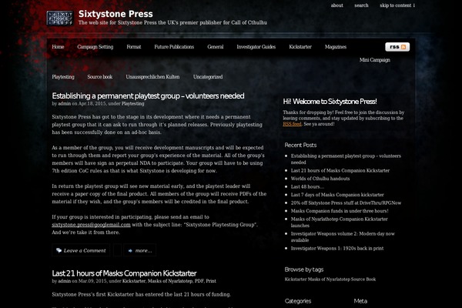The height and width of the screenshot is (308, 462).
Task: Open Last 21 hours post headline
Action: tap(124, 273)
